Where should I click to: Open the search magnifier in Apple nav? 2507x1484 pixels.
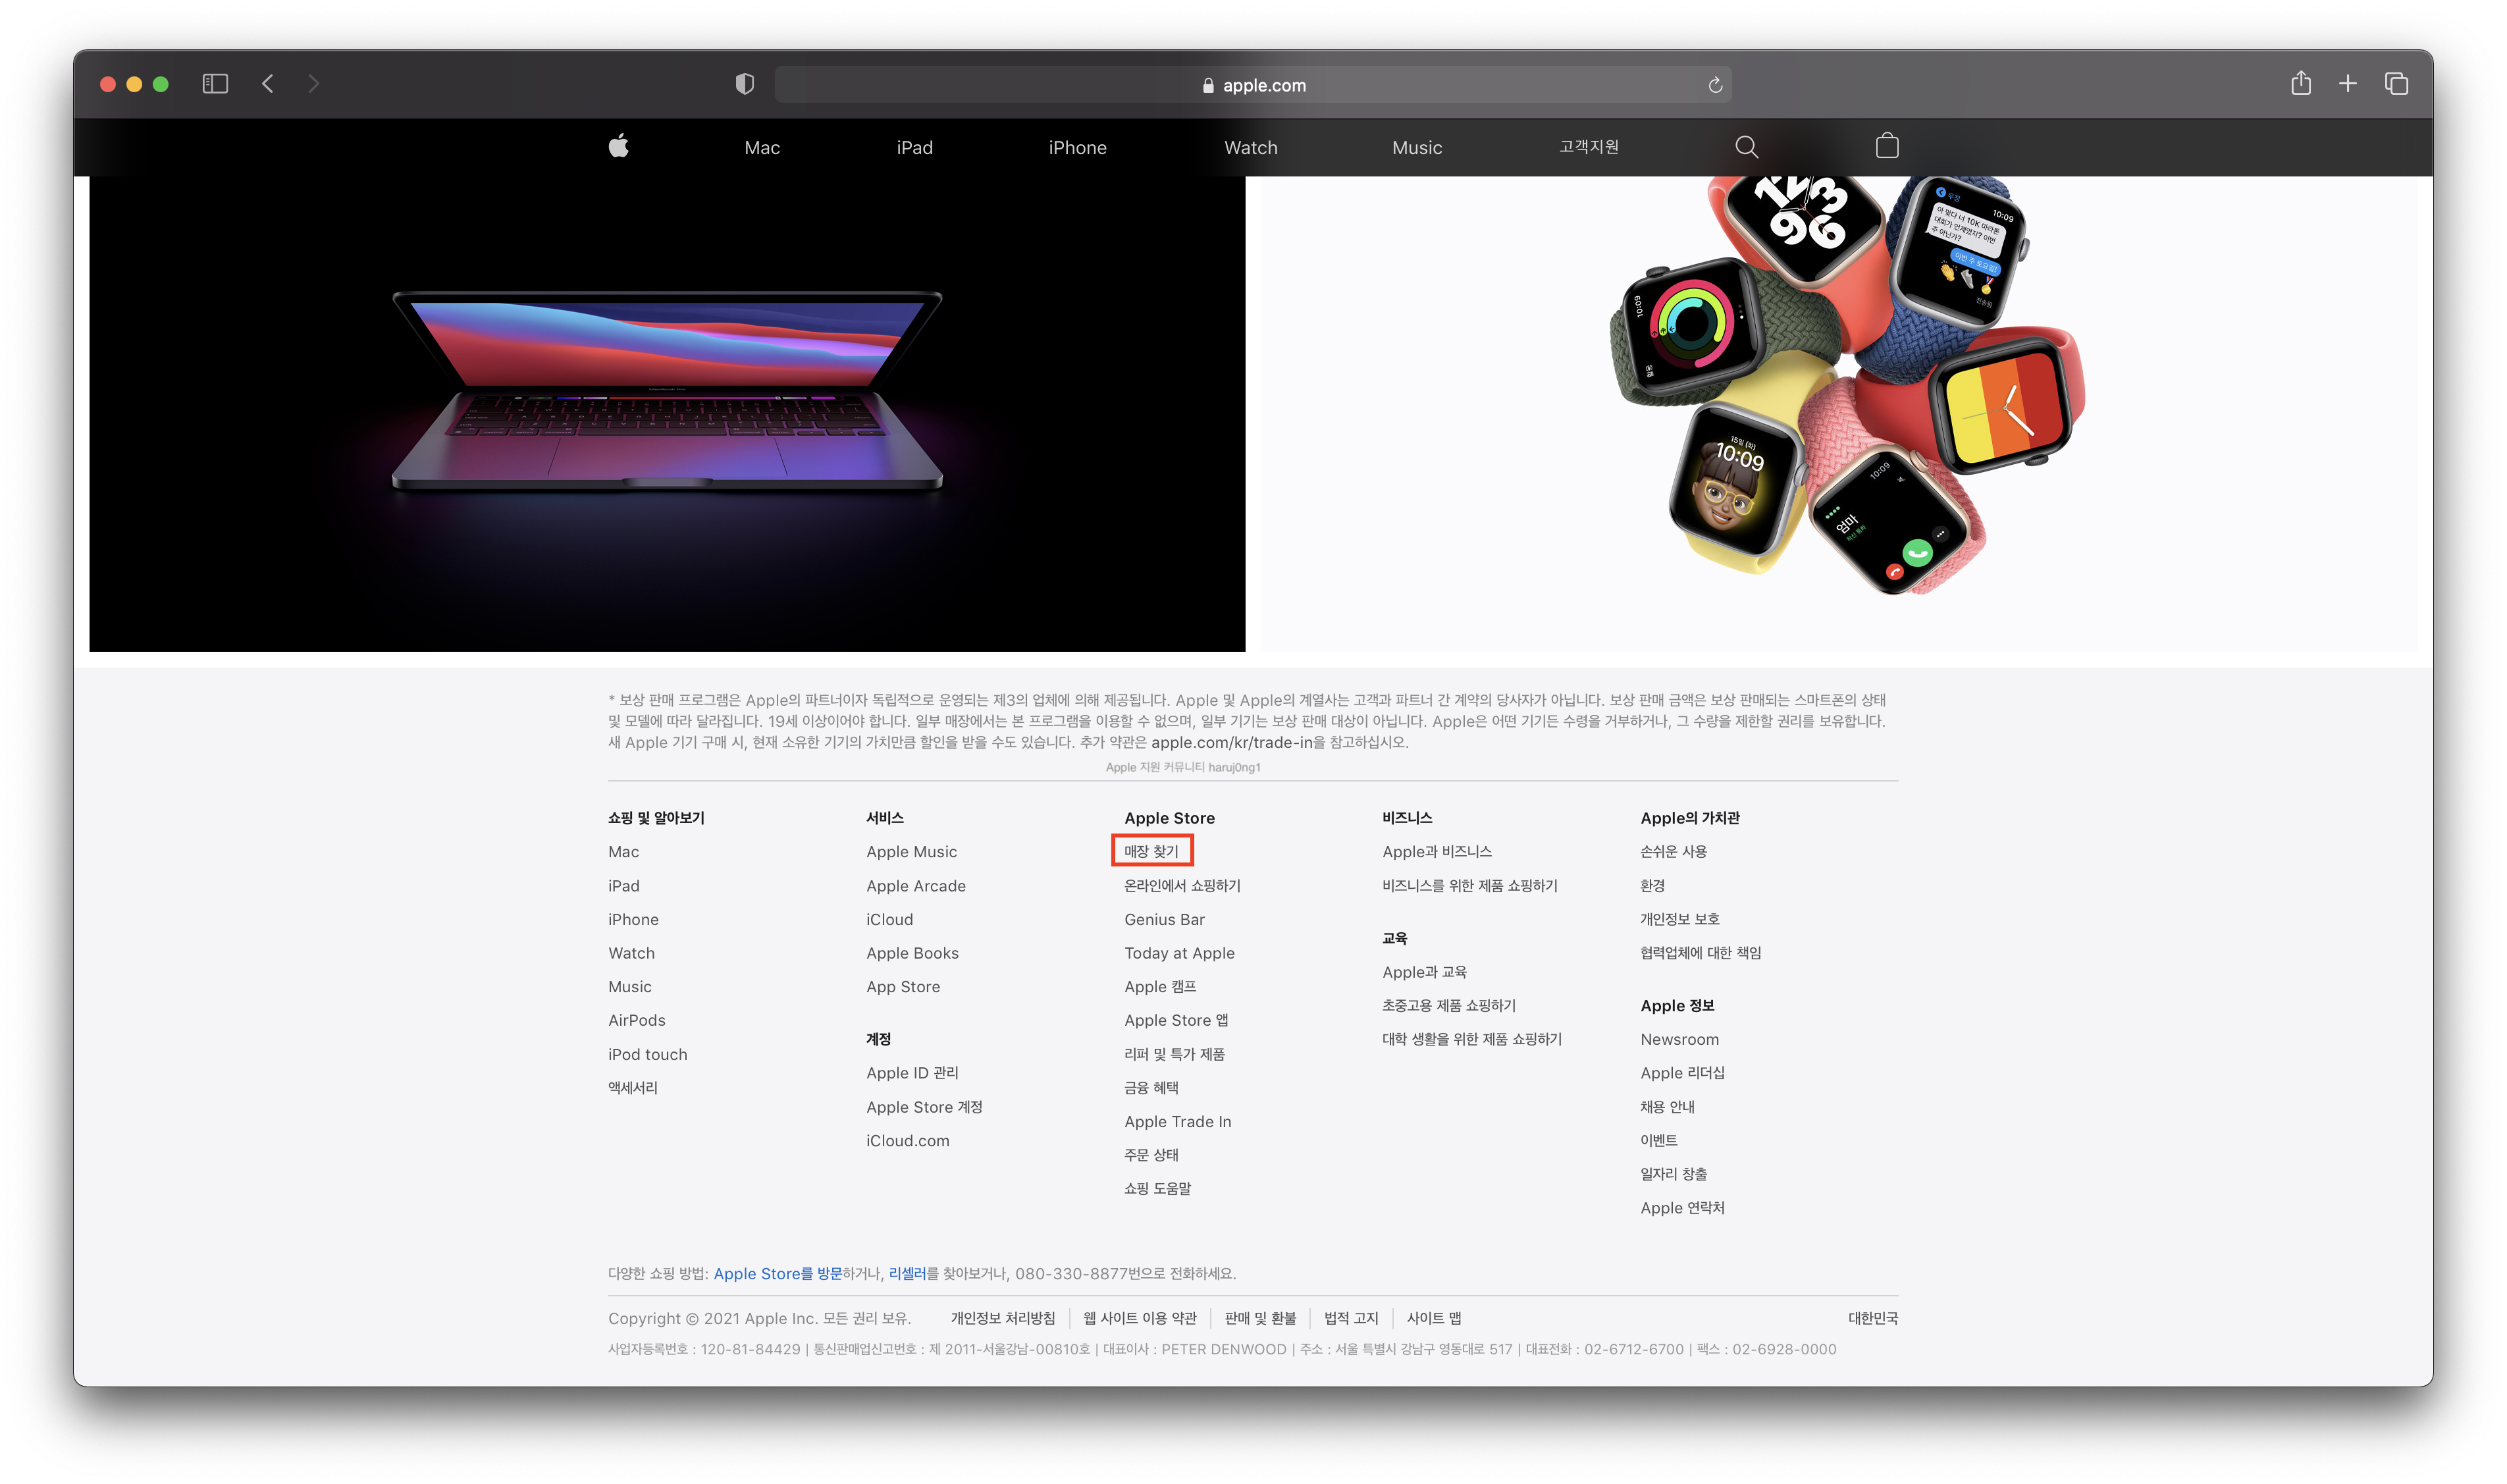[1746, 147]
